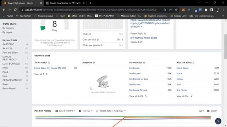Viewport: 227px width, 127px height.
Task: Switch to the Image Downloader tab
Action: (65, 3)
